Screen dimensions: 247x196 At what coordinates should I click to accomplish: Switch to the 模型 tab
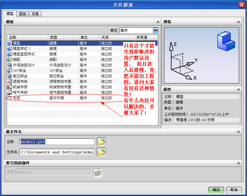click(x=10, y=14)
